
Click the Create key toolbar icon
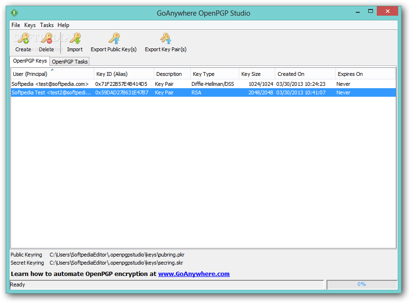click(x=23, y=38)
